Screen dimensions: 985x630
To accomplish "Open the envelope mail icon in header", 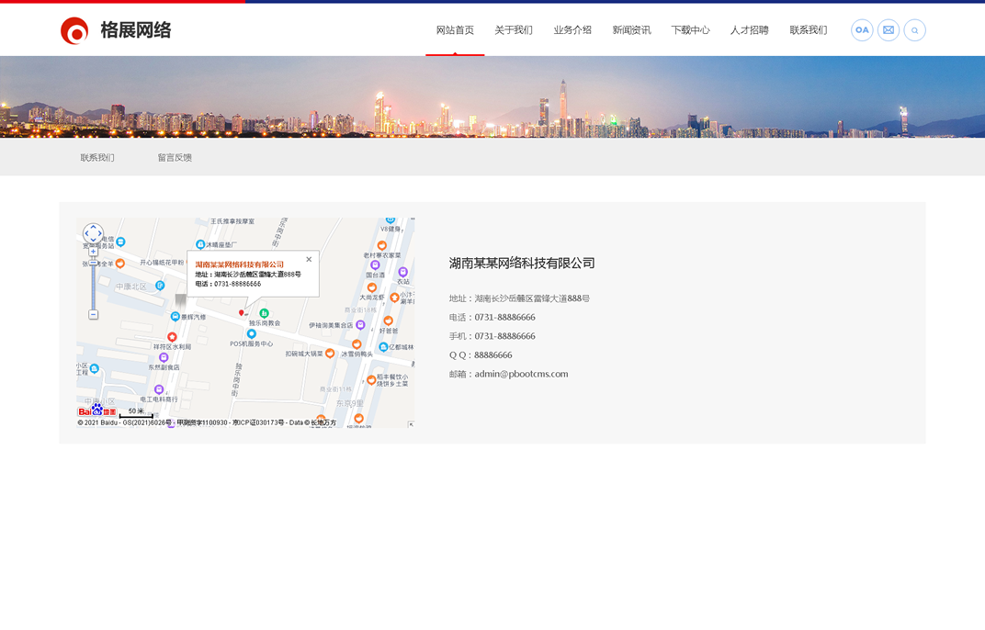I will point(889,30).
